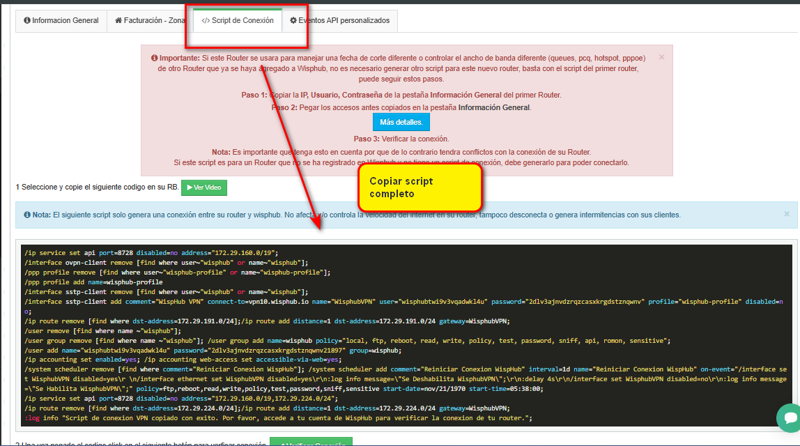Select the Script de Conexión tab
This screenshot has width=800, height=446.
point(237,21)
